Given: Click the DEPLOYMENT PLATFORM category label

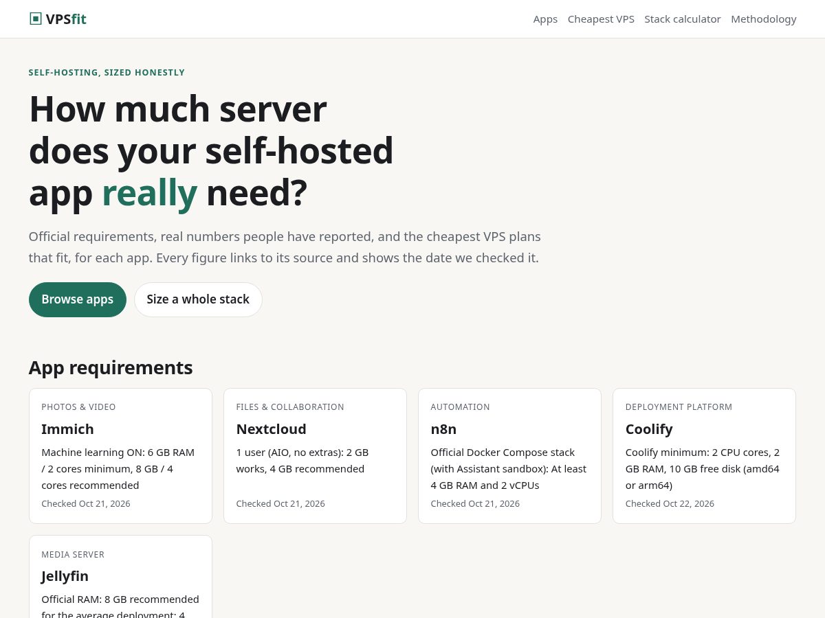Looking at the screenshot, I should (679, 407).
